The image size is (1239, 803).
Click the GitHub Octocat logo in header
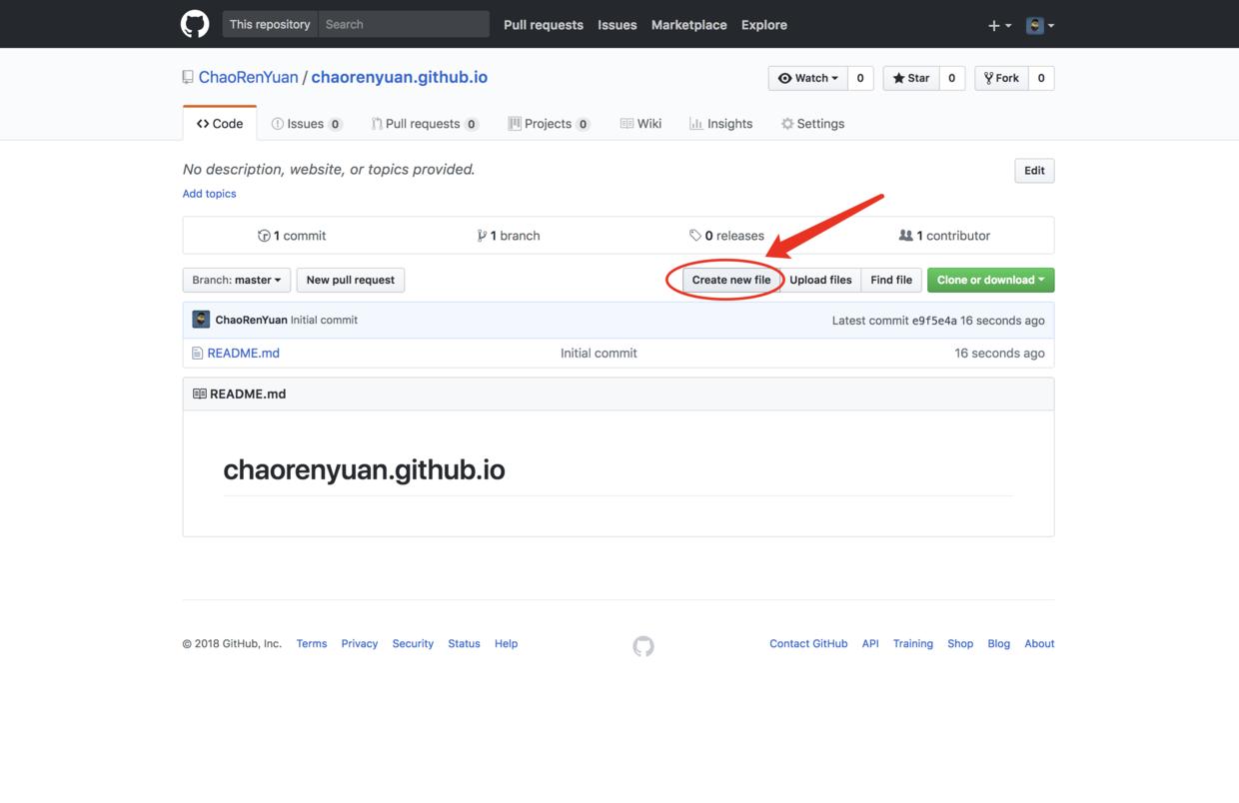[x=195, y=24]
